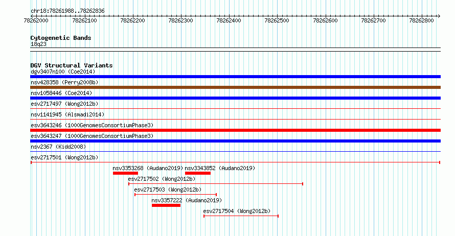This screenshot has width=455, height=236.
Task: Click ruler position 78262200
Action: coord(132,20)
